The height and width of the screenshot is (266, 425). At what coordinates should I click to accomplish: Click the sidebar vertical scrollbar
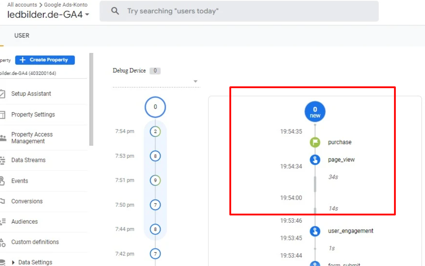pos(91,99)
